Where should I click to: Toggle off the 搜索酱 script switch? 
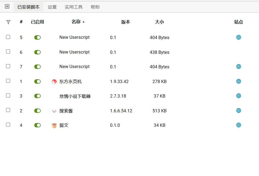click(38, 111)
